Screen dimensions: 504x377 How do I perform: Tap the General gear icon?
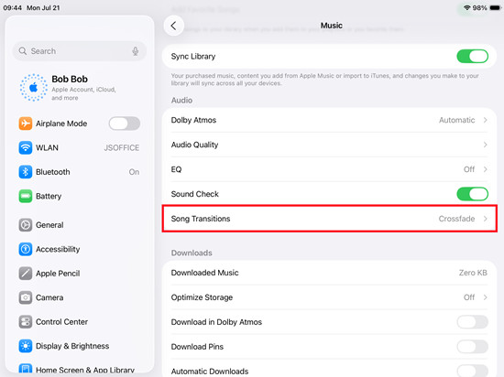click(26, 225)
